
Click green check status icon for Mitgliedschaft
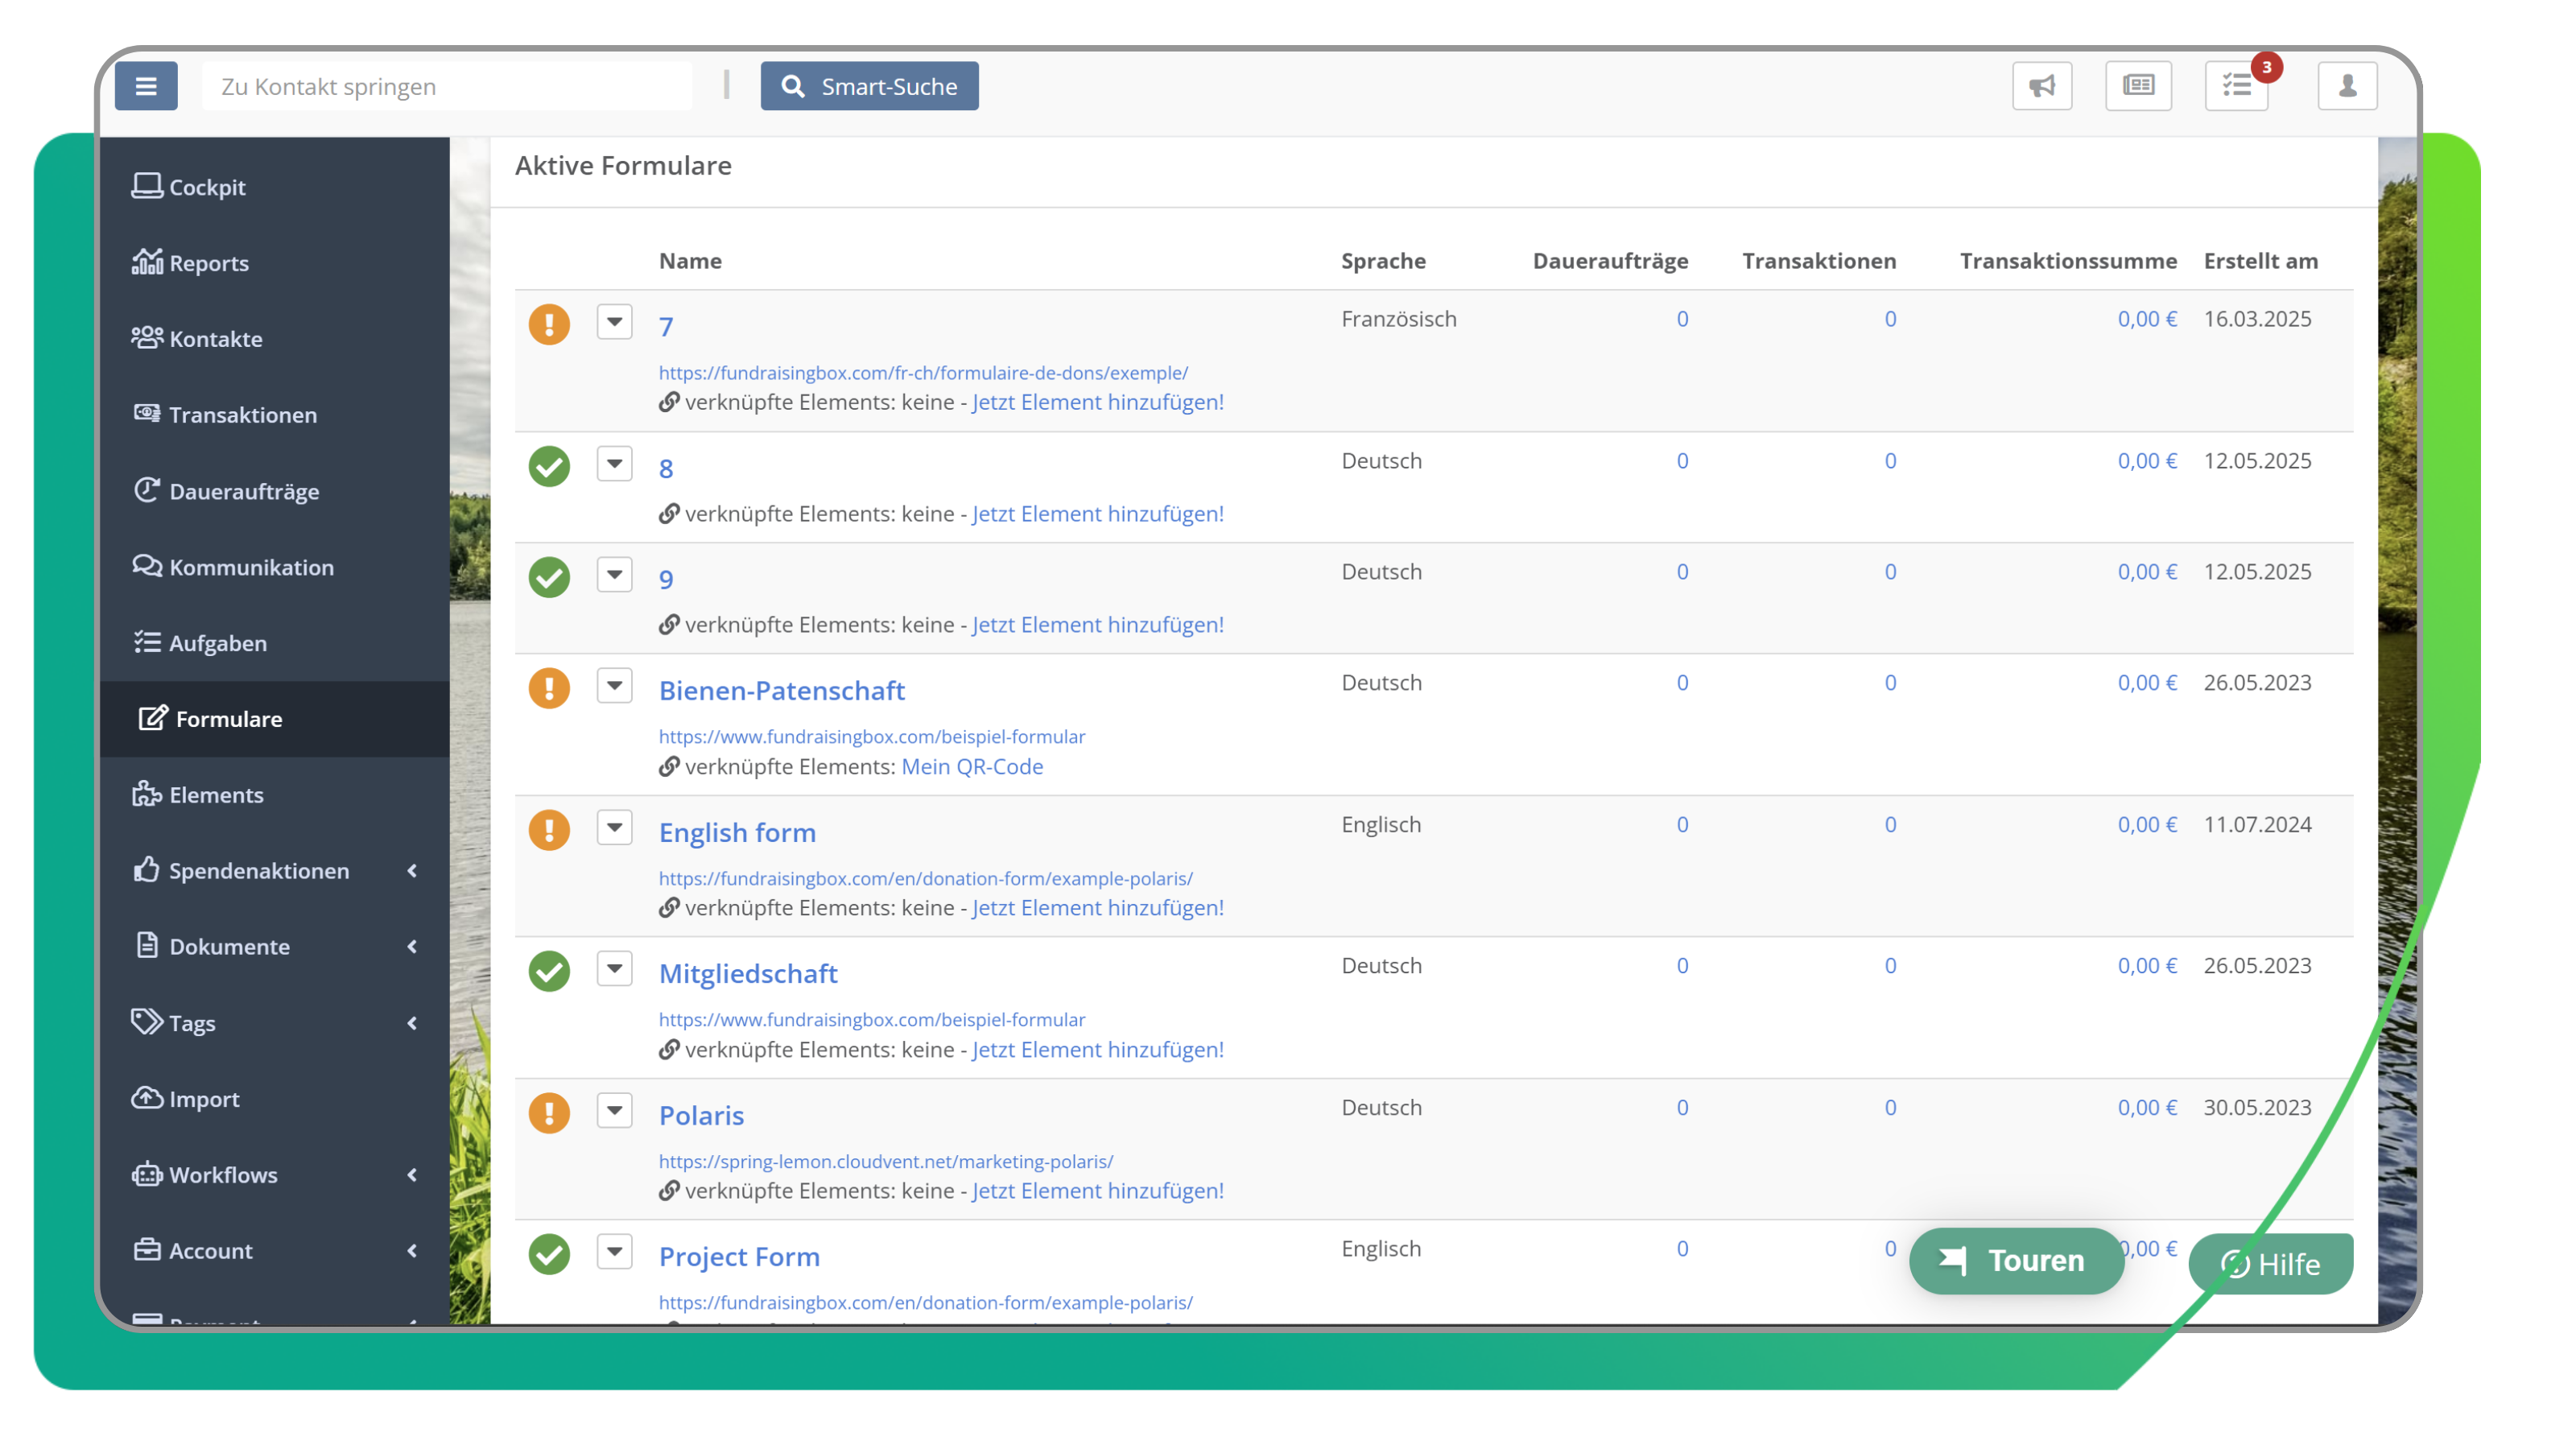549,971
